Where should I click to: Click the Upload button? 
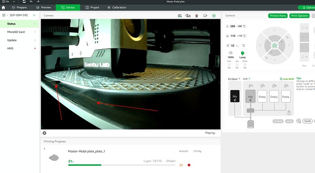click(306, 7)
